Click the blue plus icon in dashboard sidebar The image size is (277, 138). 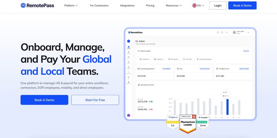coord(128,41)
